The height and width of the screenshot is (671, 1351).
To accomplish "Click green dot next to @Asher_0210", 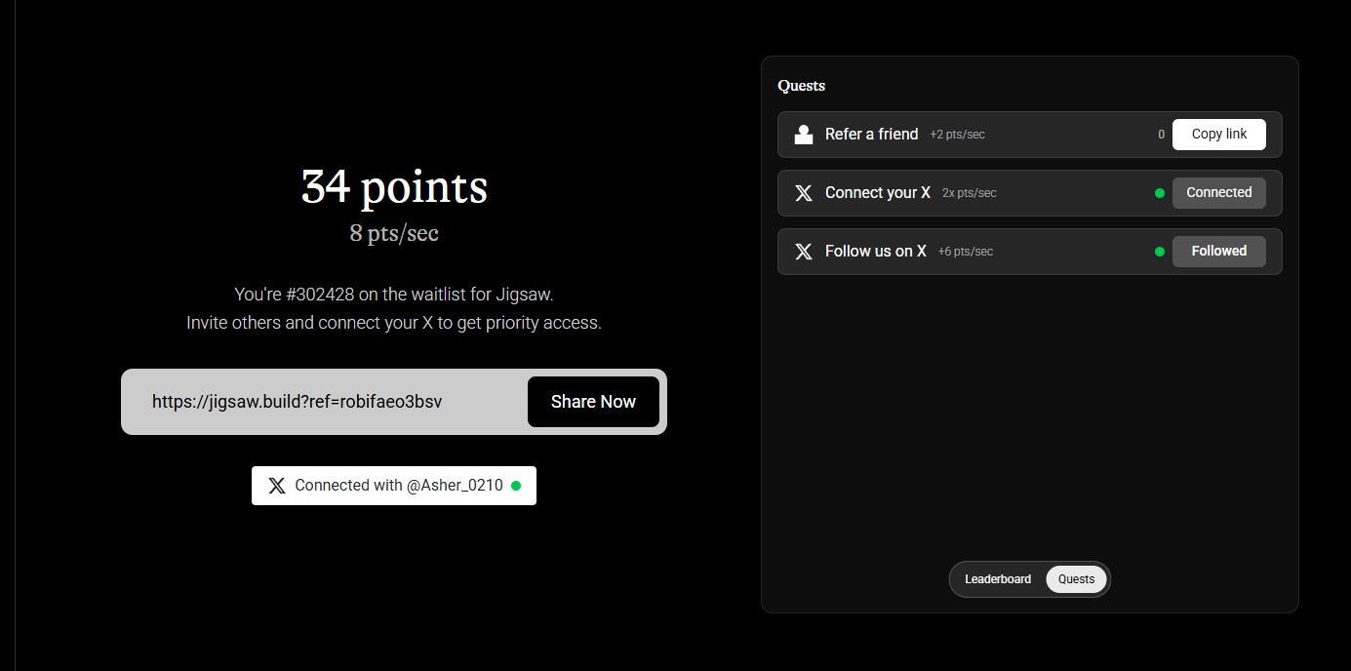I will (516, 486).
